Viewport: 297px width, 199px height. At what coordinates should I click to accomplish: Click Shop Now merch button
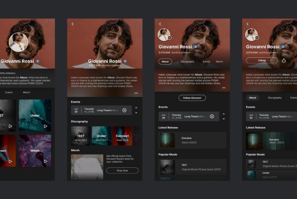[122, 170]
